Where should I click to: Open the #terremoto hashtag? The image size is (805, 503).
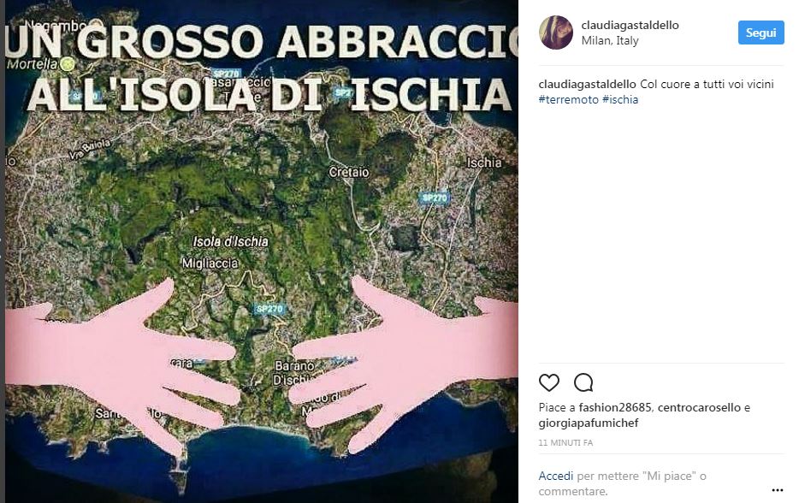[x=568, y=99]
